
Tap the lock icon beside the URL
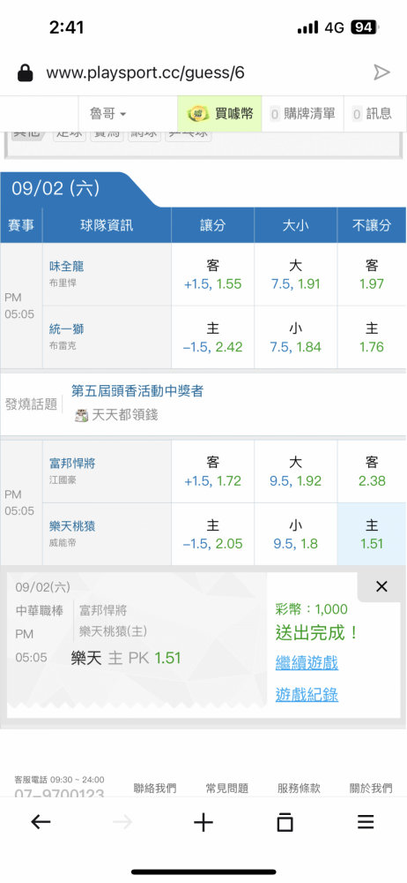pos(25,72)
